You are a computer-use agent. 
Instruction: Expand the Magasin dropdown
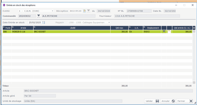tap(109, 22)
